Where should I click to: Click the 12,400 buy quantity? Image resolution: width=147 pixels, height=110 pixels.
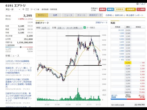pyautogui.click(x=142, y=89)
